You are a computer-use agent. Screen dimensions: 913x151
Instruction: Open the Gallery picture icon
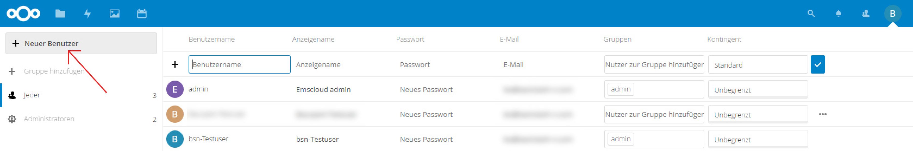114,14
